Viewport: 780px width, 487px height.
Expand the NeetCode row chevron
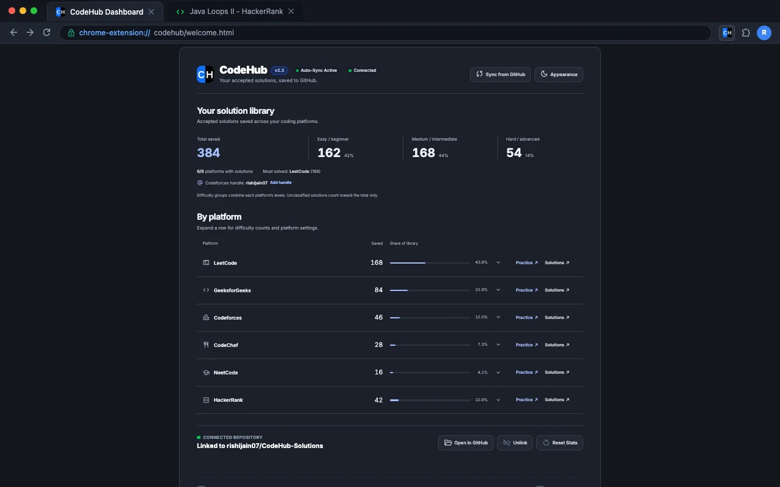(x=498, y=373)
